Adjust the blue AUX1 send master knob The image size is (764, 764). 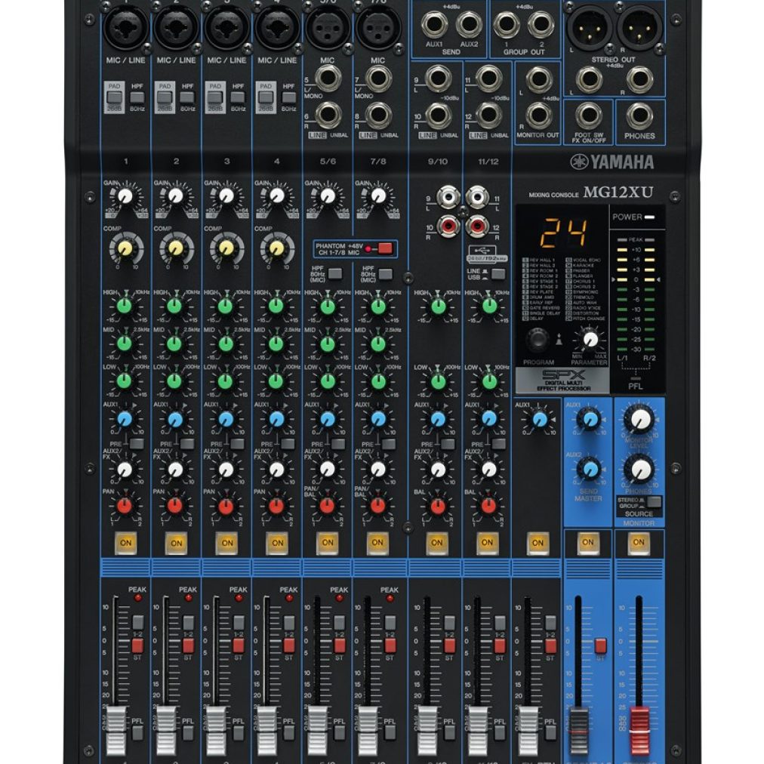[590, 419]
